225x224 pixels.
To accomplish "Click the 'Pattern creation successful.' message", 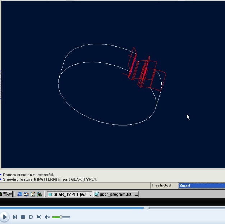I will (x=28, y=175).
